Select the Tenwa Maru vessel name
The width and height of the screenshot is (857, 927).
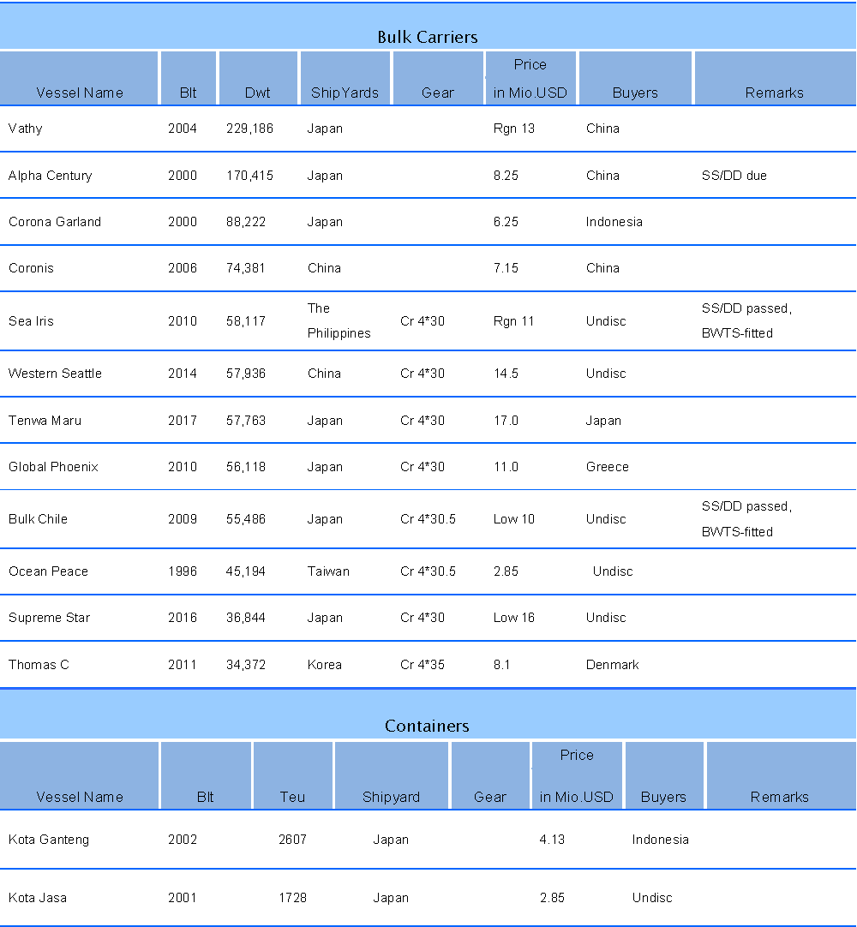coord(45,421)
